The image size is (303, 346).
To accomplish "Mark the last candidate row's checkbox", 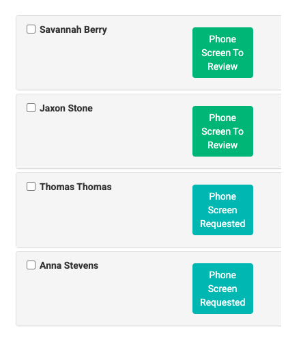I will click(x=31, y=265).
